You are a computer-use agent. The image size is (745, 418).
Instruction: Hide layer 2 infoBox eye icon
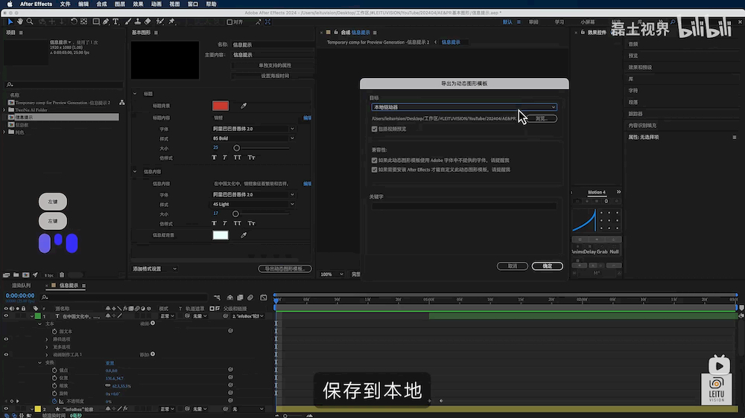pyautogui.click(x=6, y=409)
